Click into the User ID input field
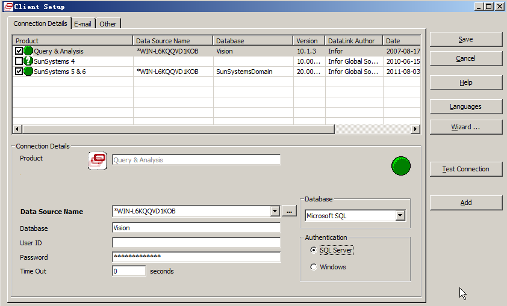507x306 pixels. [x=196, y=242]
